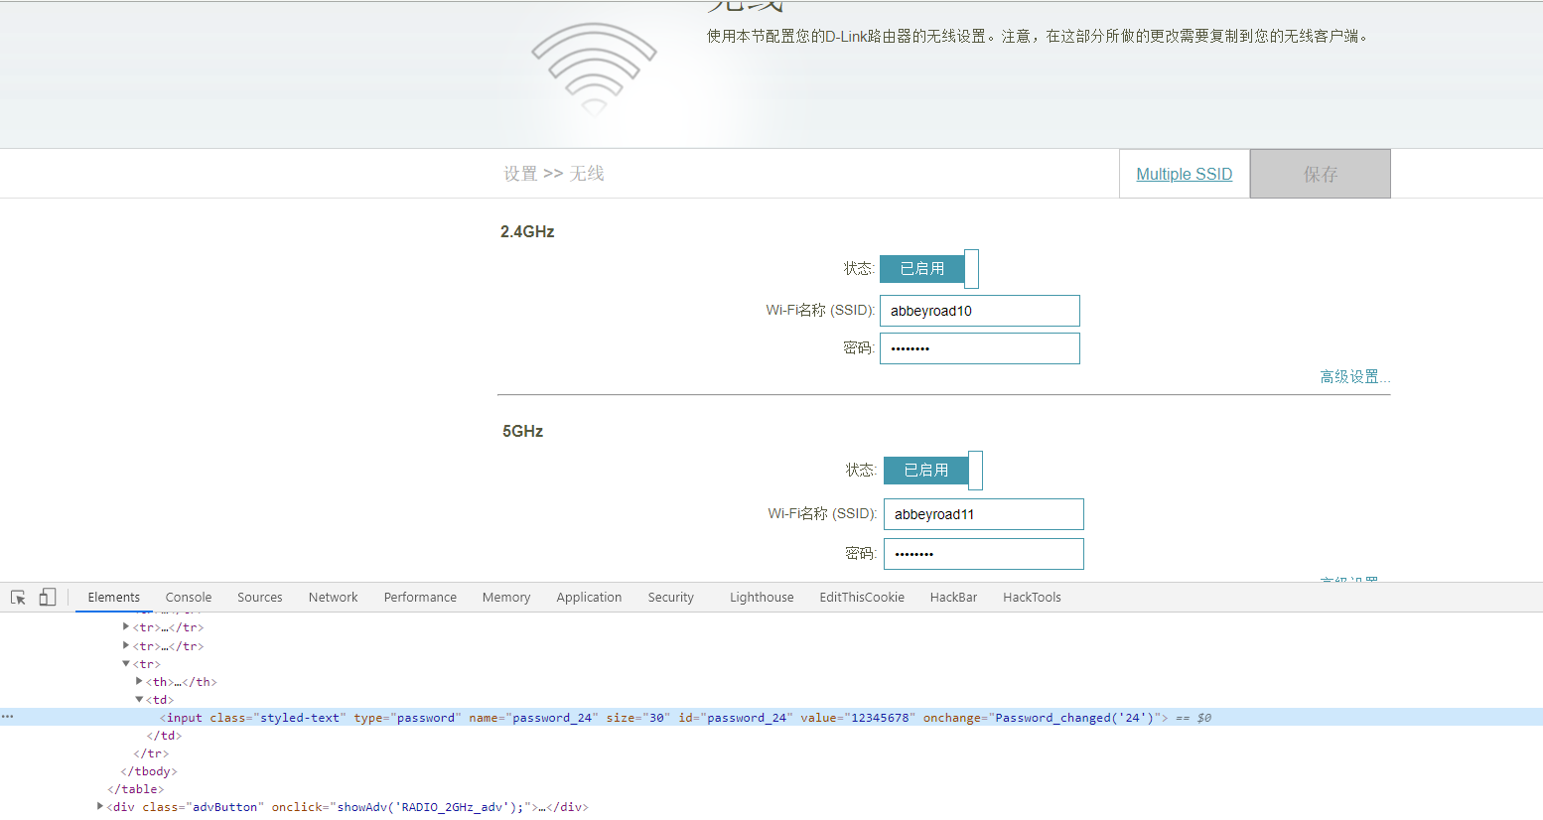Click the 保存 save button
Image resolution: width=1543 pixels, height=820 pixels.
(x=1320, y=175)
